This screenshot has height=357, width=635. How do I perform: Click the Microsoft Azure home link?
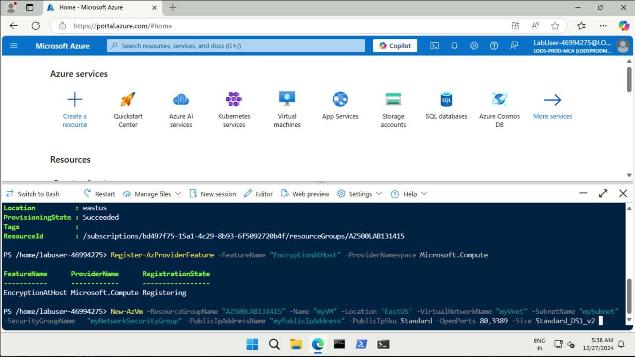tap(63, 46)
